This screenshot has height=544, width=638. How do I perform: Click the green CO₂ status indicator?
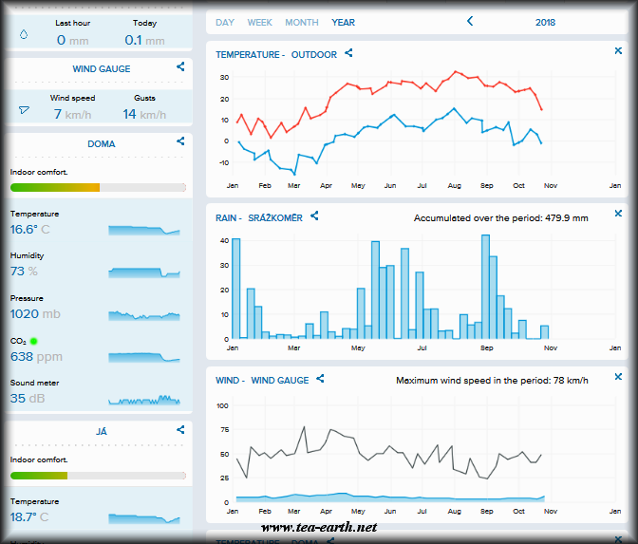pyautogui.click(x=33, y=340)
